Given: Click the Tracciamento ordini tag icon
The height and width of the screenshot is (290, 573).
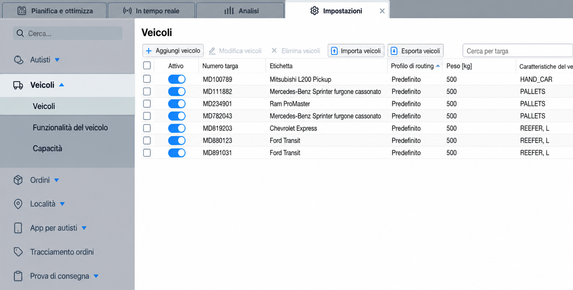Looking at the screenshot, I should [x=18, y=252].
